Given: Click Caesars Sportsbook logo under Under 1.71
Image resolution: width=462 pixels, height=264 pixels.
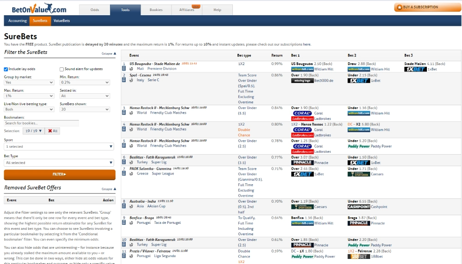Looking at the screenshot, I should click(x=359, y=174).
